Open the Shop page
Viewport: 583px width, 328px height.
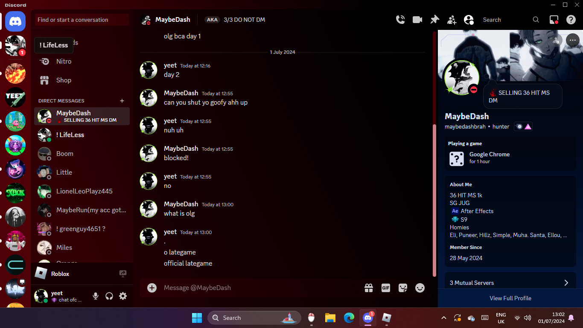[x=82, y=80]
